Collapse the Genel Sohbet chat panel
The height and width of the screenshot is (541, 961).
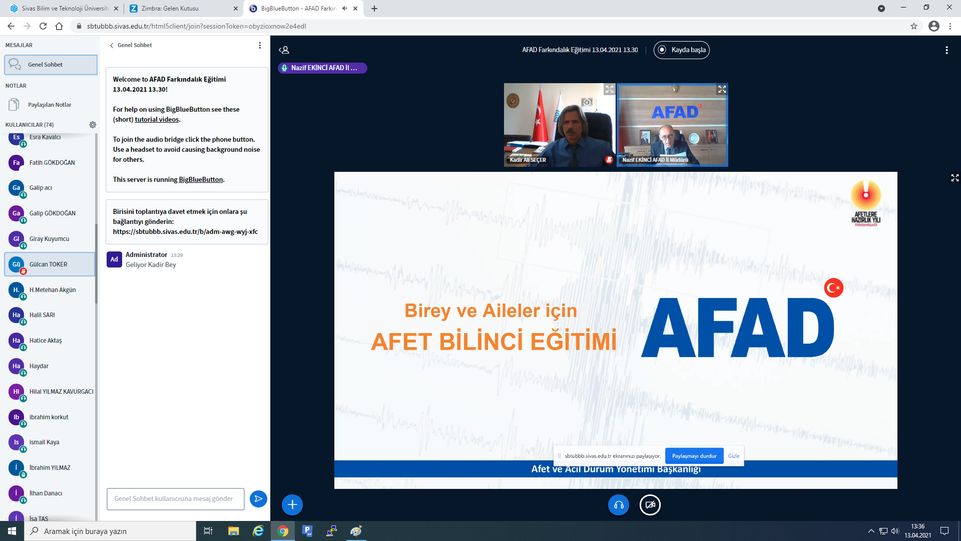[131, 45]
